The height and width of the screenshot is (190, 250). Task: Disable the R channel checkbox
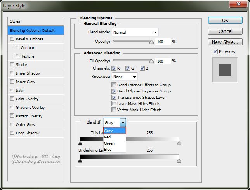[x=115, y=68]
